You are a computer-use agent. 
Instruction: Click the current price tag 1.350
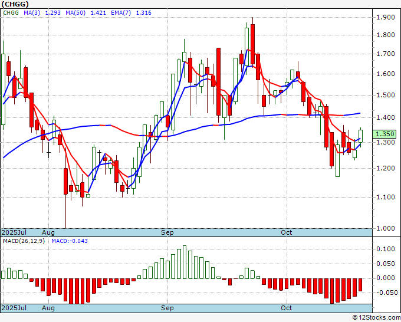coord(386,134)
